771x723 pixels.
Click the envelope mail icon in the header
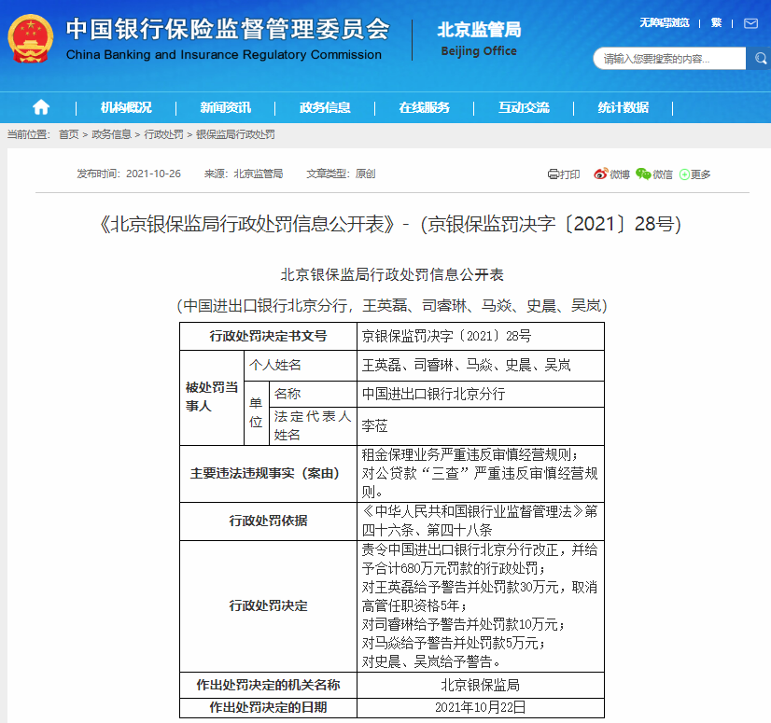tap(750, 22)
